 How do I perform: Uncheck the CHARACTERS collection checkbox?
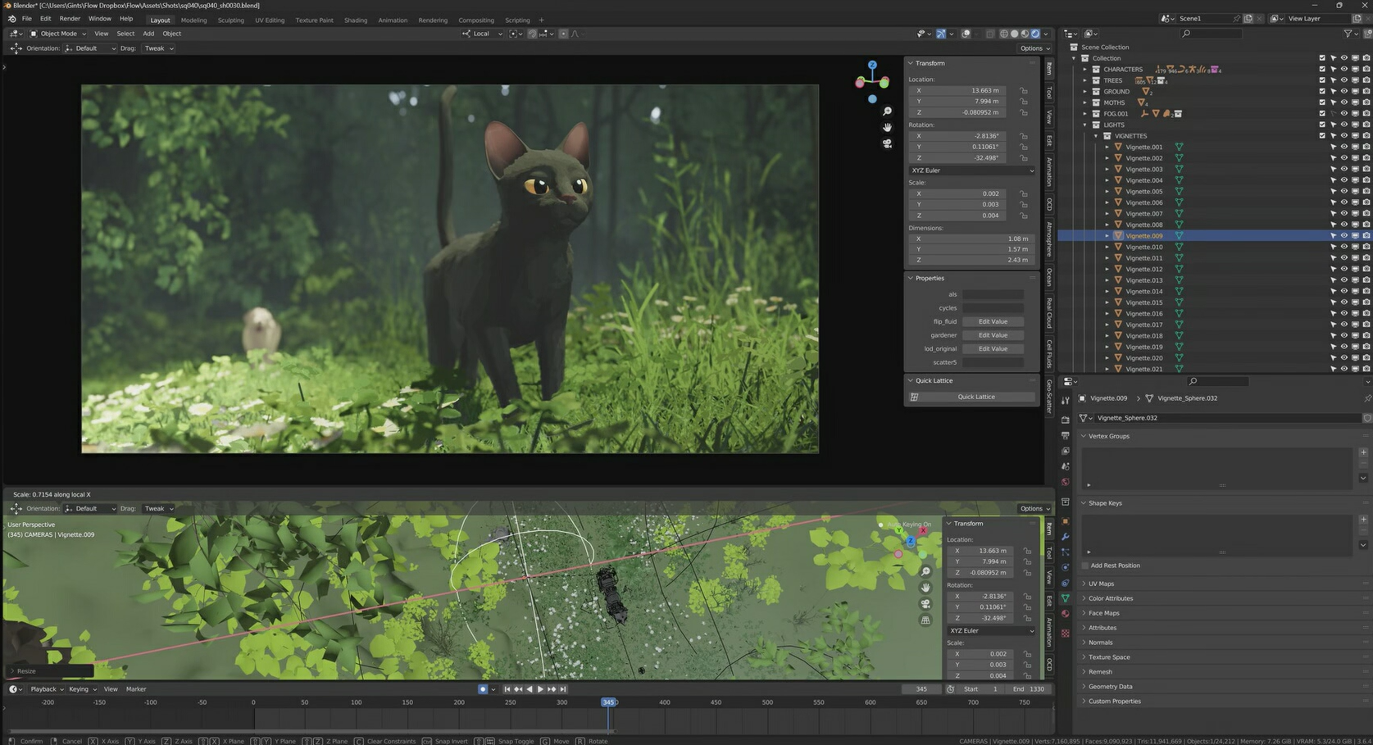click(1322, 70)
